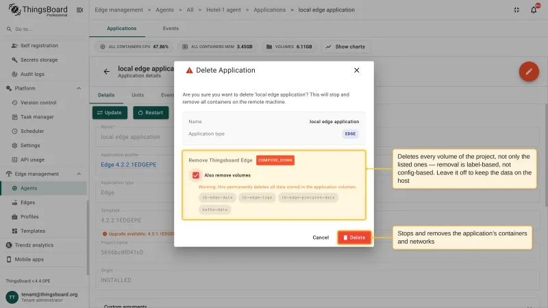Collapse the Edge management section chevron

(x=79, y=174)
